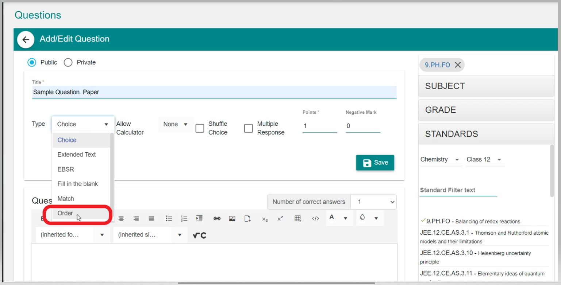View HTML source code
The height and width of the screenshot is (285, 561).
pos(315,218)
